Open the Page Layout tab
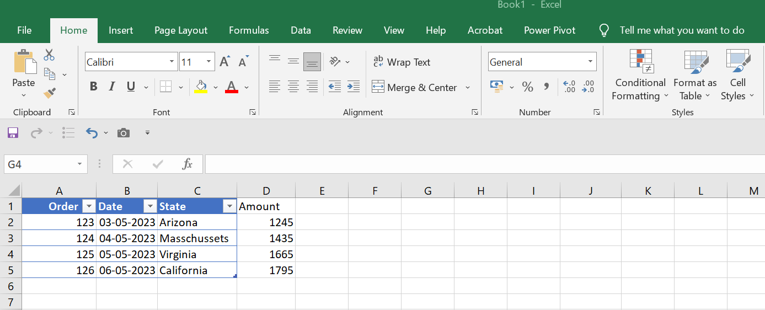The height and width of the screenshot is (310, 765). click(181, 30)
